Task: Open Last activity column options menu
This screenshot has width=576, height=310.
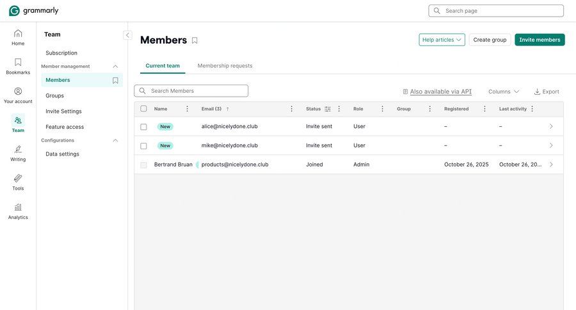Action: [x=532, y=109]
